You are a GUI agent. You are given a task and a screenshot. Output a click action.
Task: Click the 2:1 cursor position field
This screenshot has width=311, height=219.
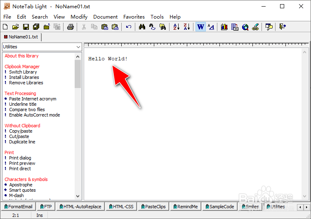coord(16,215)
